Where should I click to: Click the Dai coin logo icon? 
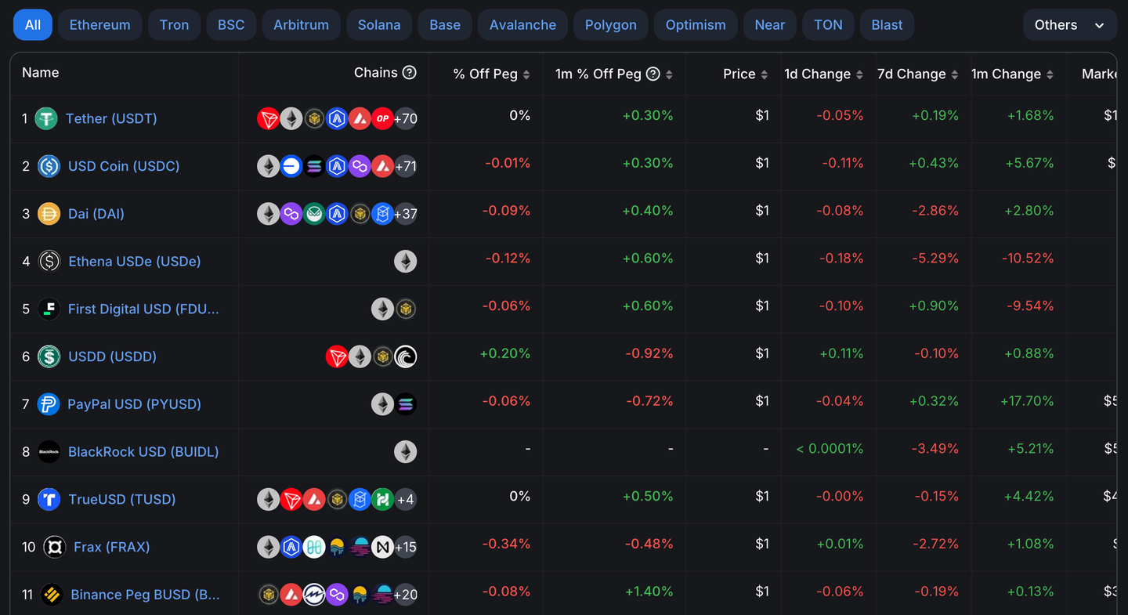click(49, 214)
